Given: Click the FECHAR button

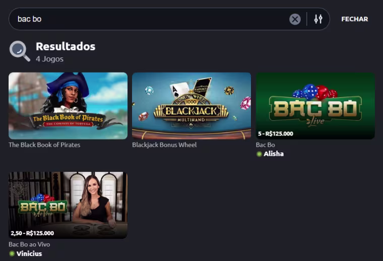Looking at the screenshot, I should 354,19.
